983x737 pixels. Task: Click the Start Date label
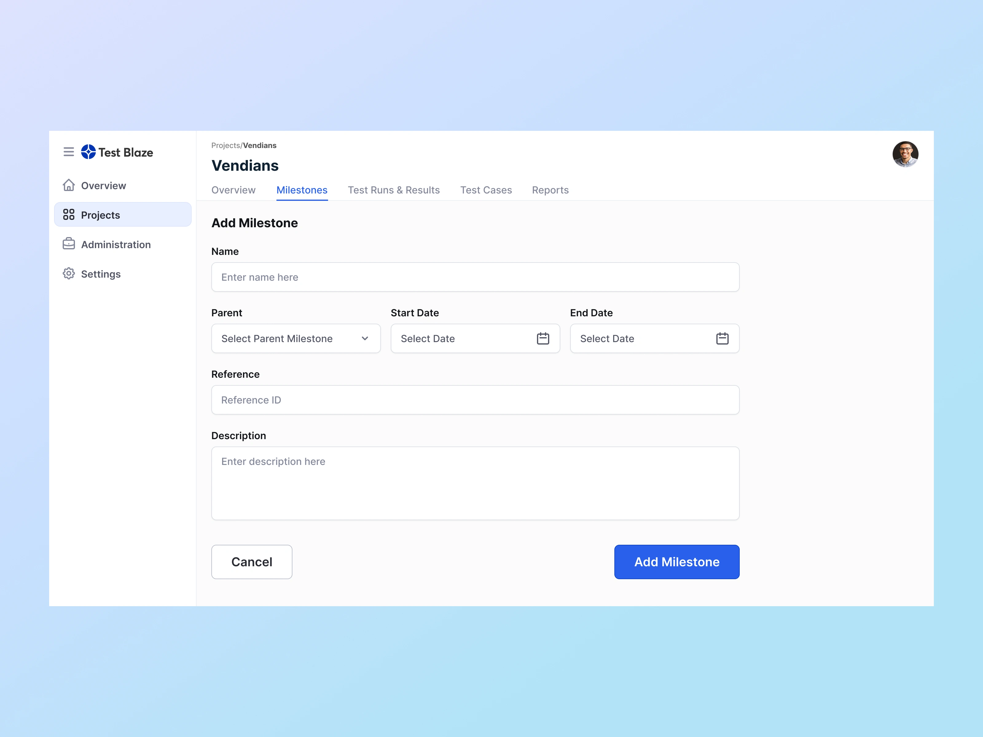coord(415,313)
